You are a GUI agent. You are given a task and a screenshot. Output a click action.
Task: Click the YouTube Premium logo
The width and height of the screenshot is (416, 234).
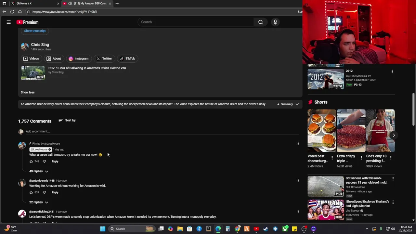point(27,22)
